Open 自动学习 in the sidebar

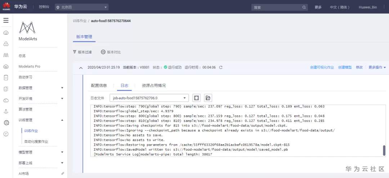click(x=25, y=77)
